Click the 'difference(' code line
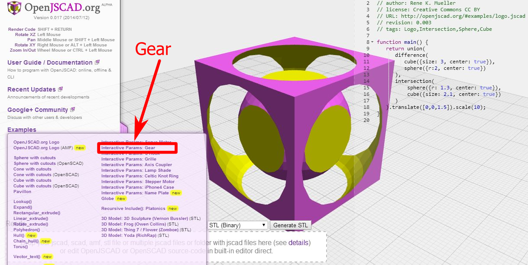This screenshot has width=528, height=265. pos(411,55)
